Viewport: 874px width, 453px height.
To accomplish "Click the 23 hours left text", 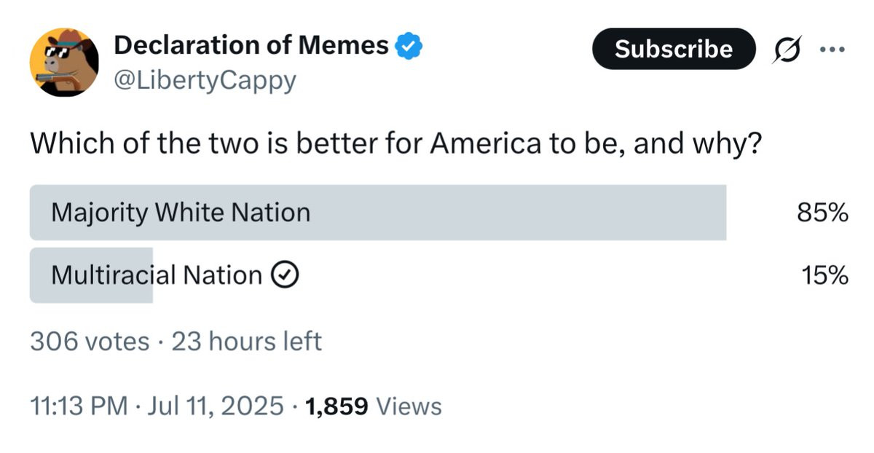I will pos(246,341).
